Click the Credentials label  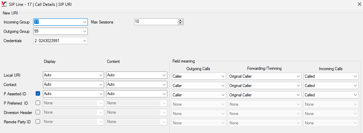13,41
